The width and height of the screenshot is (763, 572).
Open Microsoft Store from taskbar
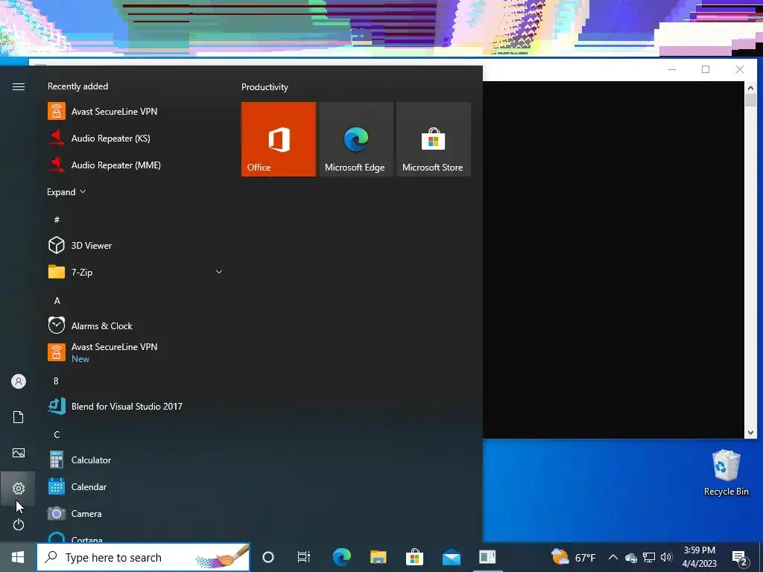pyautogui.click(x=414, y=557)
